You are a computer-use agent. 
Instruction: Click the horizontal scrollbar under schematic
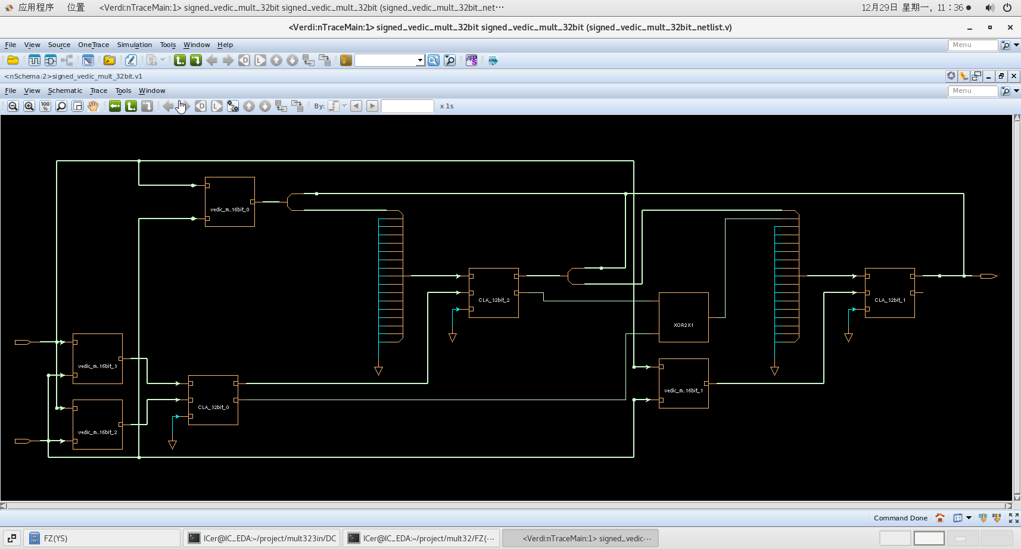tap(506, 506)
